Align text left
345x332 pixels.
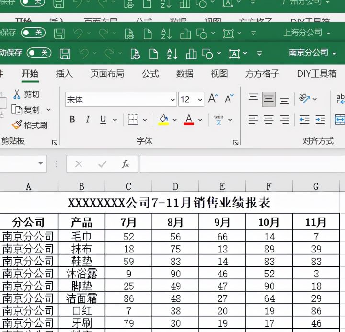(x=253, y=120)
